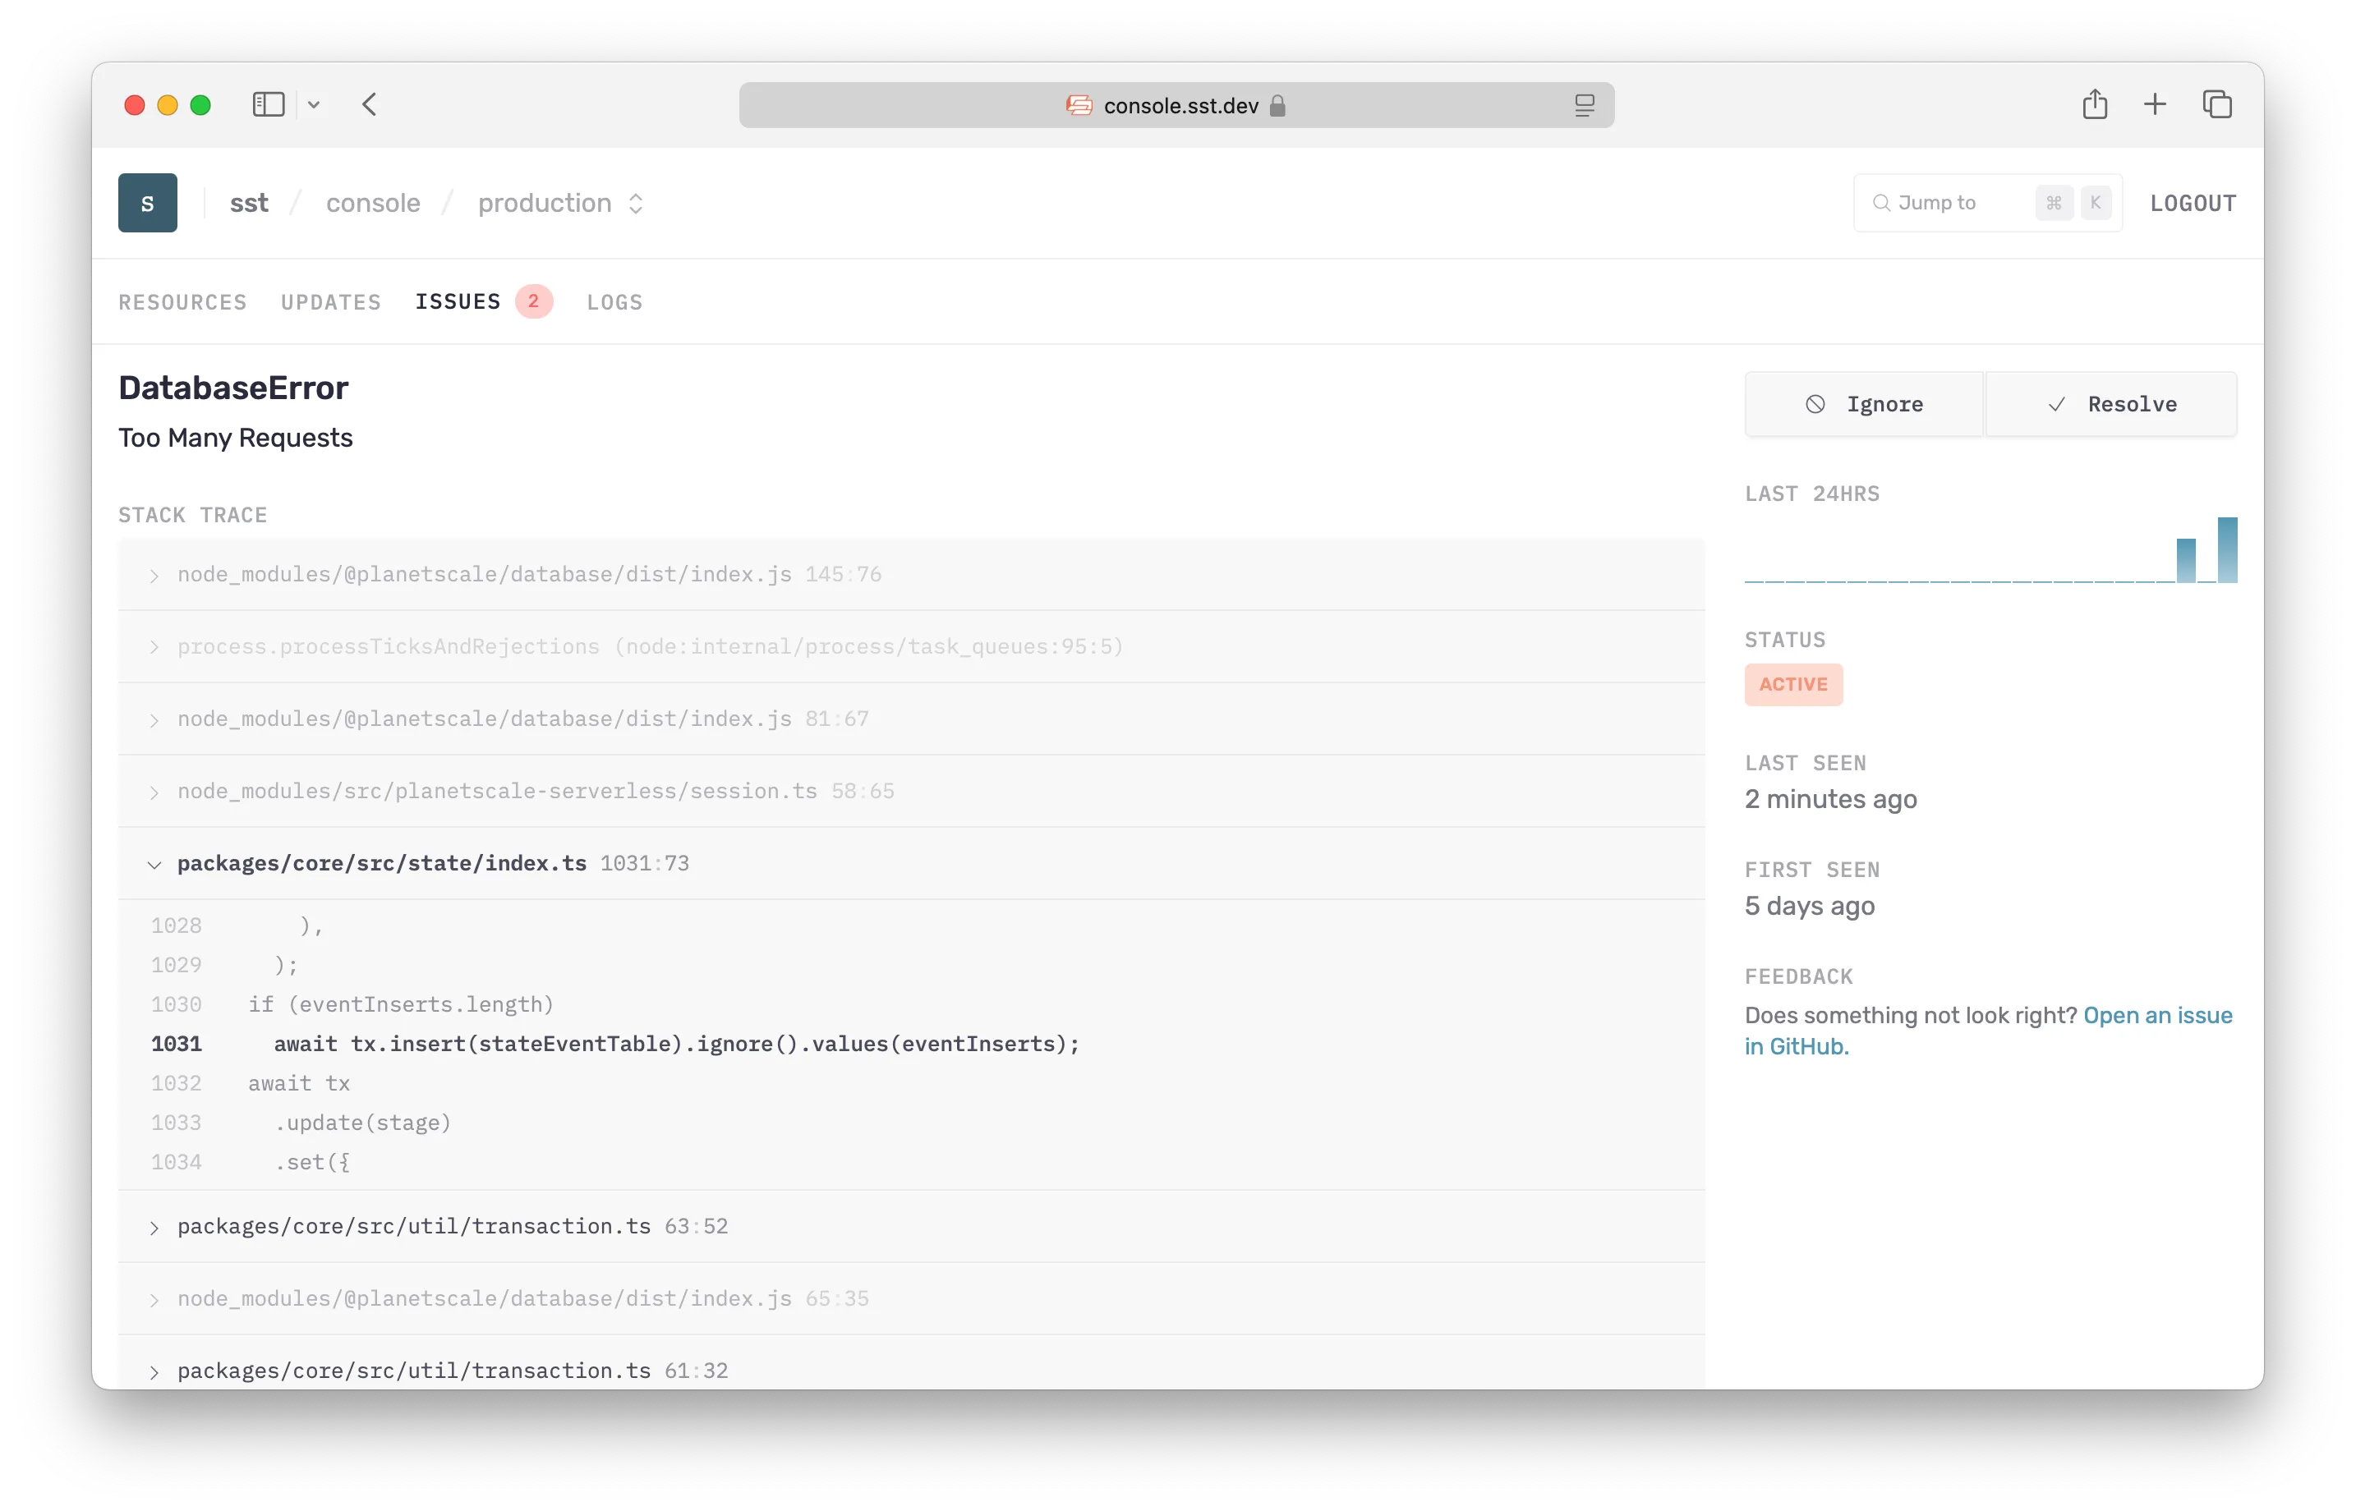The width and height of the screenshot is (2356, 1511).
Task: Switch to the LOGS tab
Action: coord(614,302)
